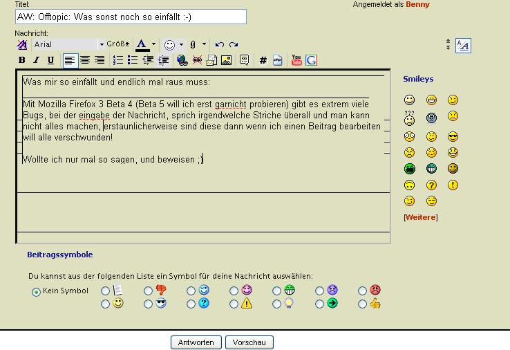Click into the Titel input field
This screenshot has width=510, height=350.
click(131, 17)
